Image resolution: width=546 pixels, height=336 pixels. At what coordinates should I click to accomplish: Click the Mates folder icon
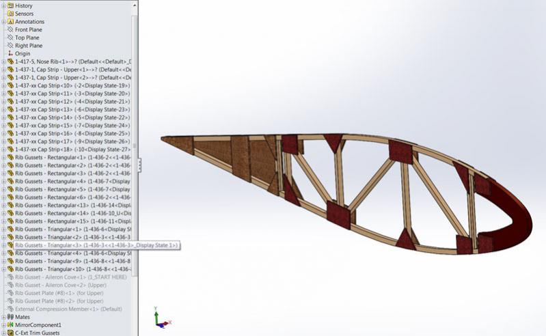[10, 317]
